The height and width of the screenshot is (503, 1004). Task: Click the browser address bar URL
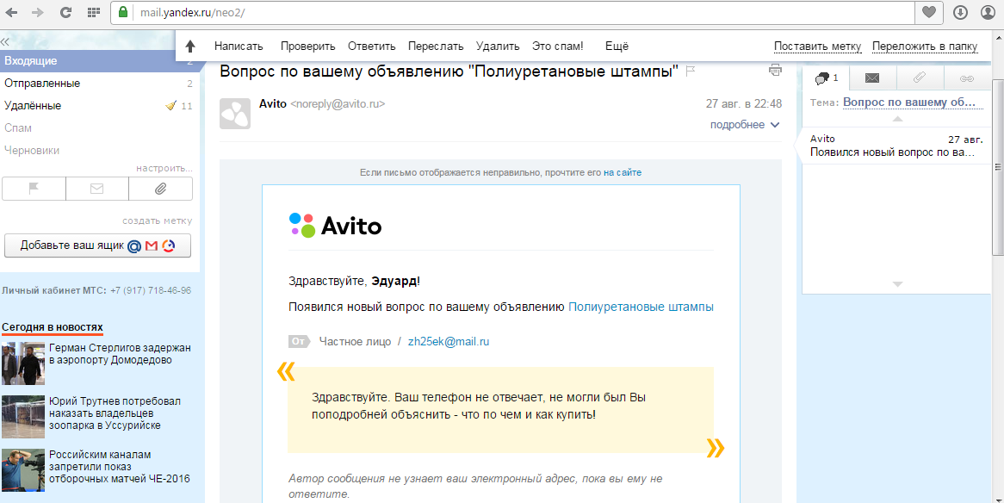point(192,12)
